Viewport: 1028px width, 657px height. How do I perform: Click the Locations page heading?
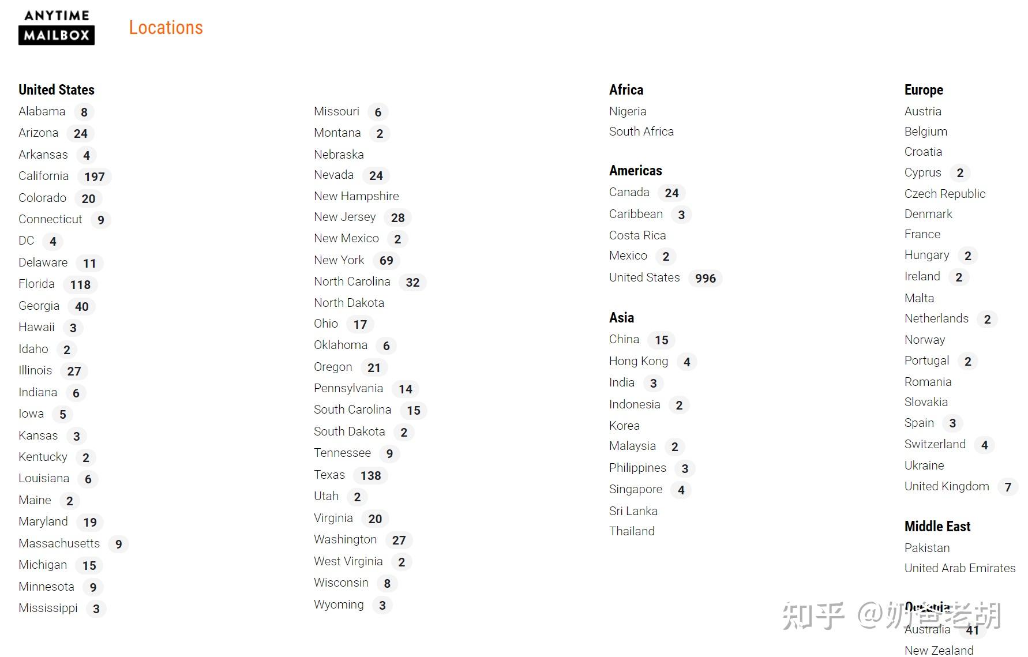click(x=166, y=28)
